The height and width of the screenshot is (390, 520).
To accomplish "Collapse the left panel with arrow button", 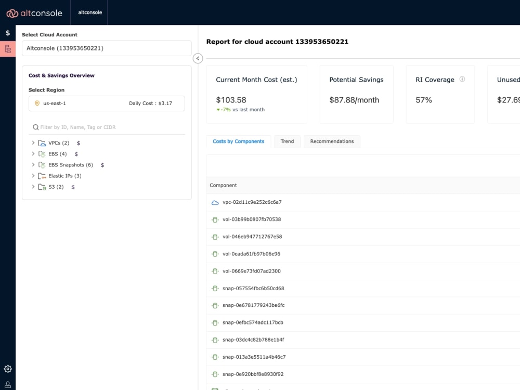I will (x=198, y=58).
